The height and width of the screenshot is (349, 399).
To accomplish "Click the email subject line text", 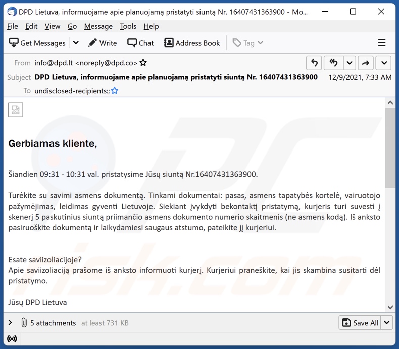I will (x=176, y=77).
